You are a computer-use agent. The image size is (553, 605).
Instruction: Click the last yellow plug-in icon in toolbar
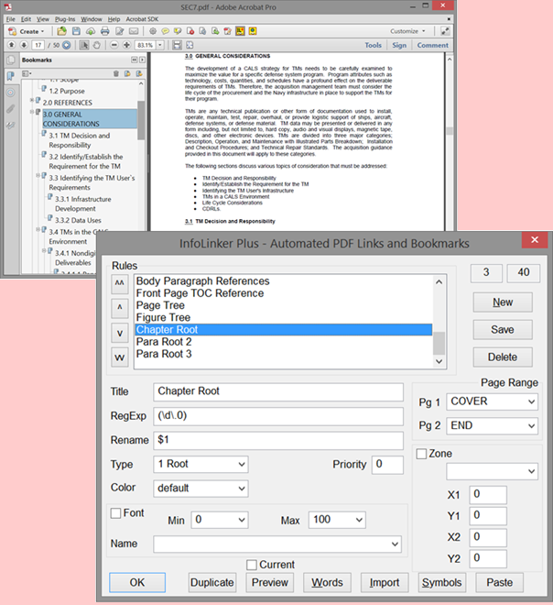[253, 31]
